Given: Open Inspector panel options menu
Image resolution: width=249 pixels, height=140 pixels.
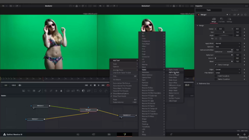Looking at the screenshot, I should click(x=246, y=6).
